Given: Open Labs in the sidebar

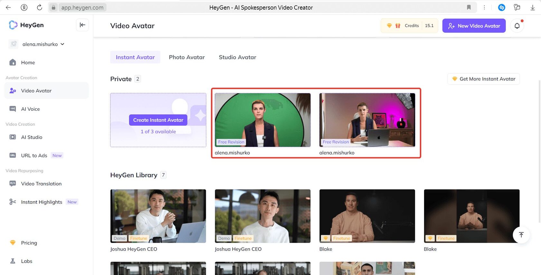Looking at the screenshot, I should tap(46, 261).
